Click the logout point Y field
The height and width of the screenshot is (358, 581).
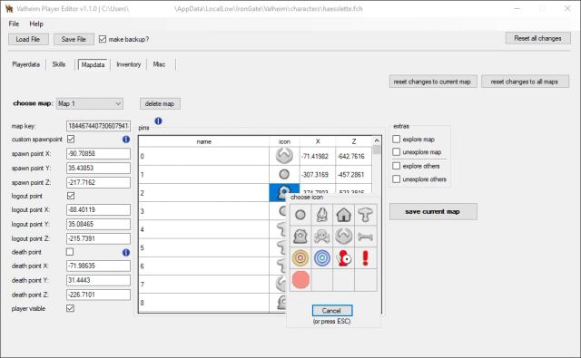tap(98, 224)
